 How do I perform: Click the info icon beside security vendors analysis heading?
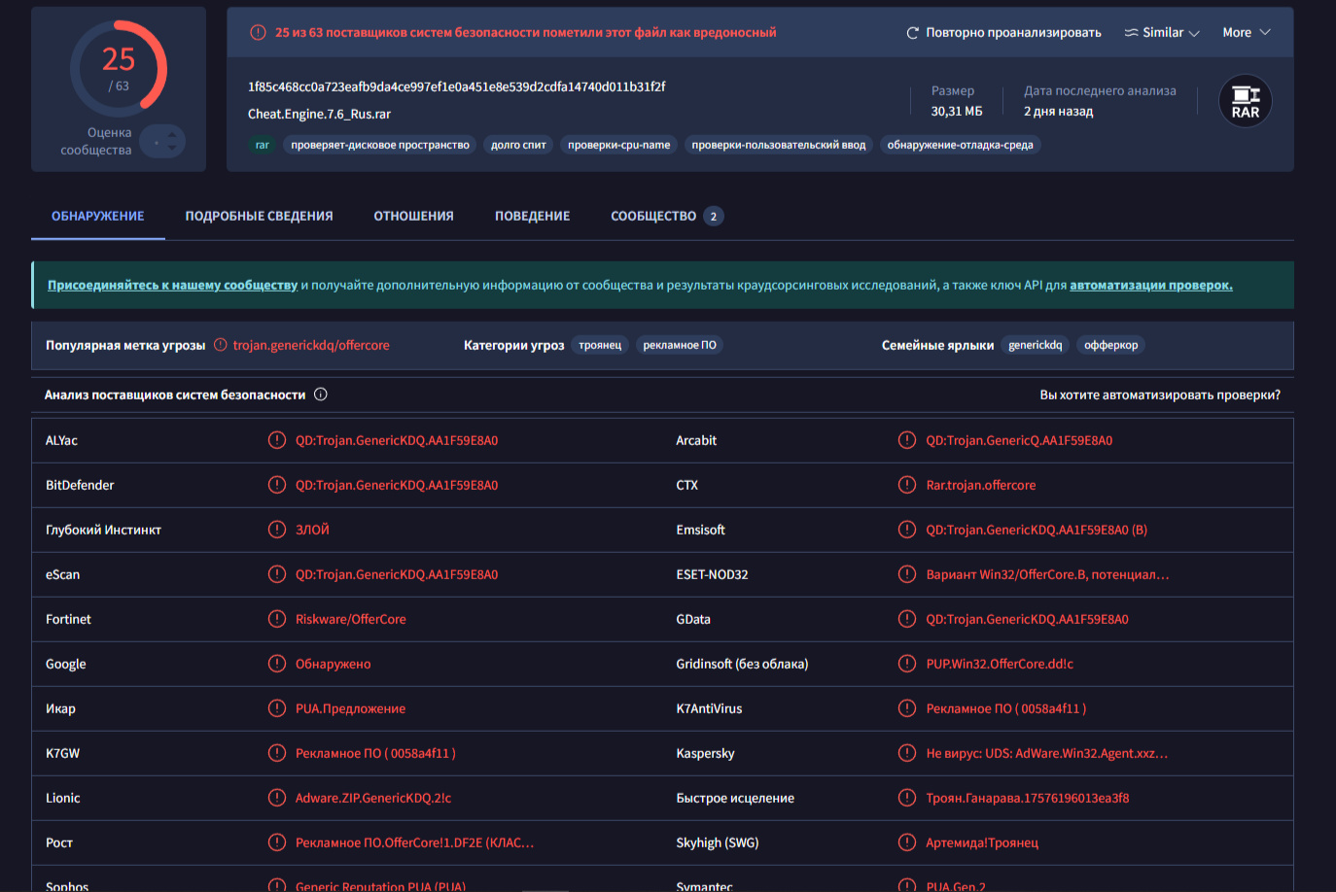click(321, 395)
